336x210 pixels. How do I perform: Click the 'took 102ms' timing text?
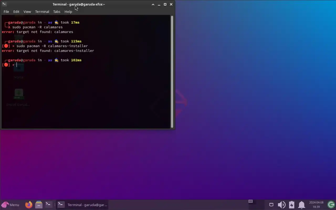click(71, 60)
